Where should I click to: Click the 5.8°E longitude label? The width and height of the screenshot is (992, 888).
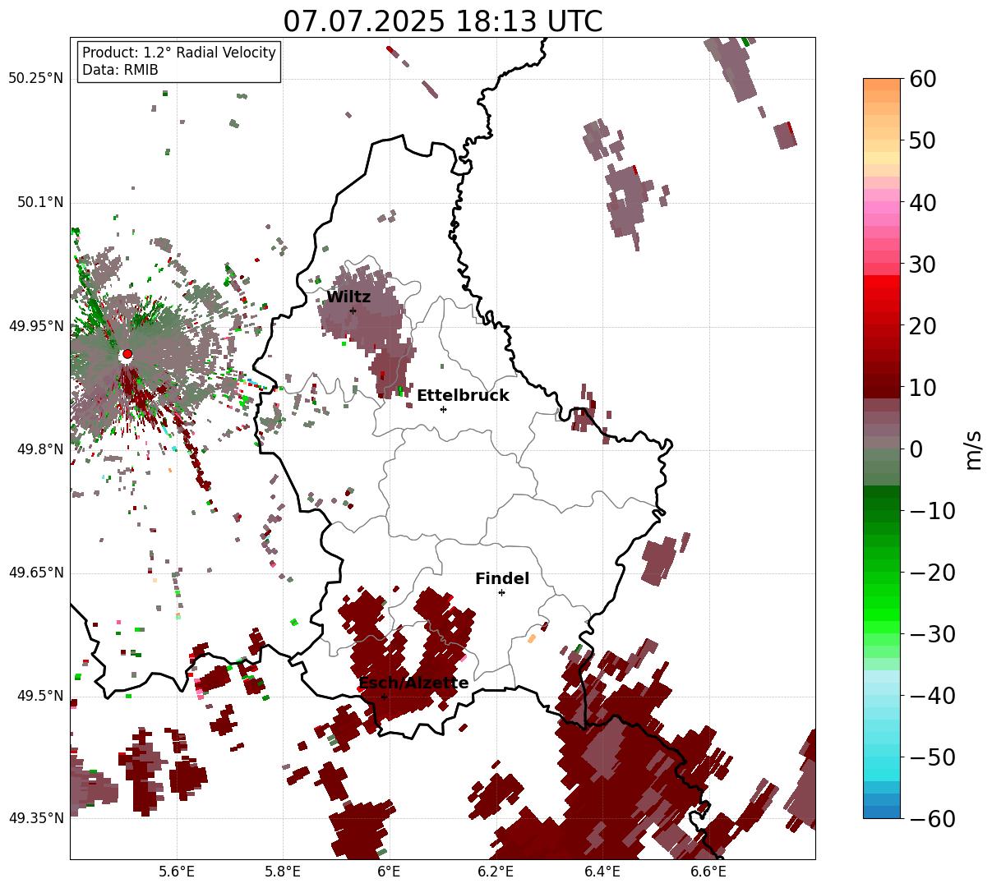(283, 872)
